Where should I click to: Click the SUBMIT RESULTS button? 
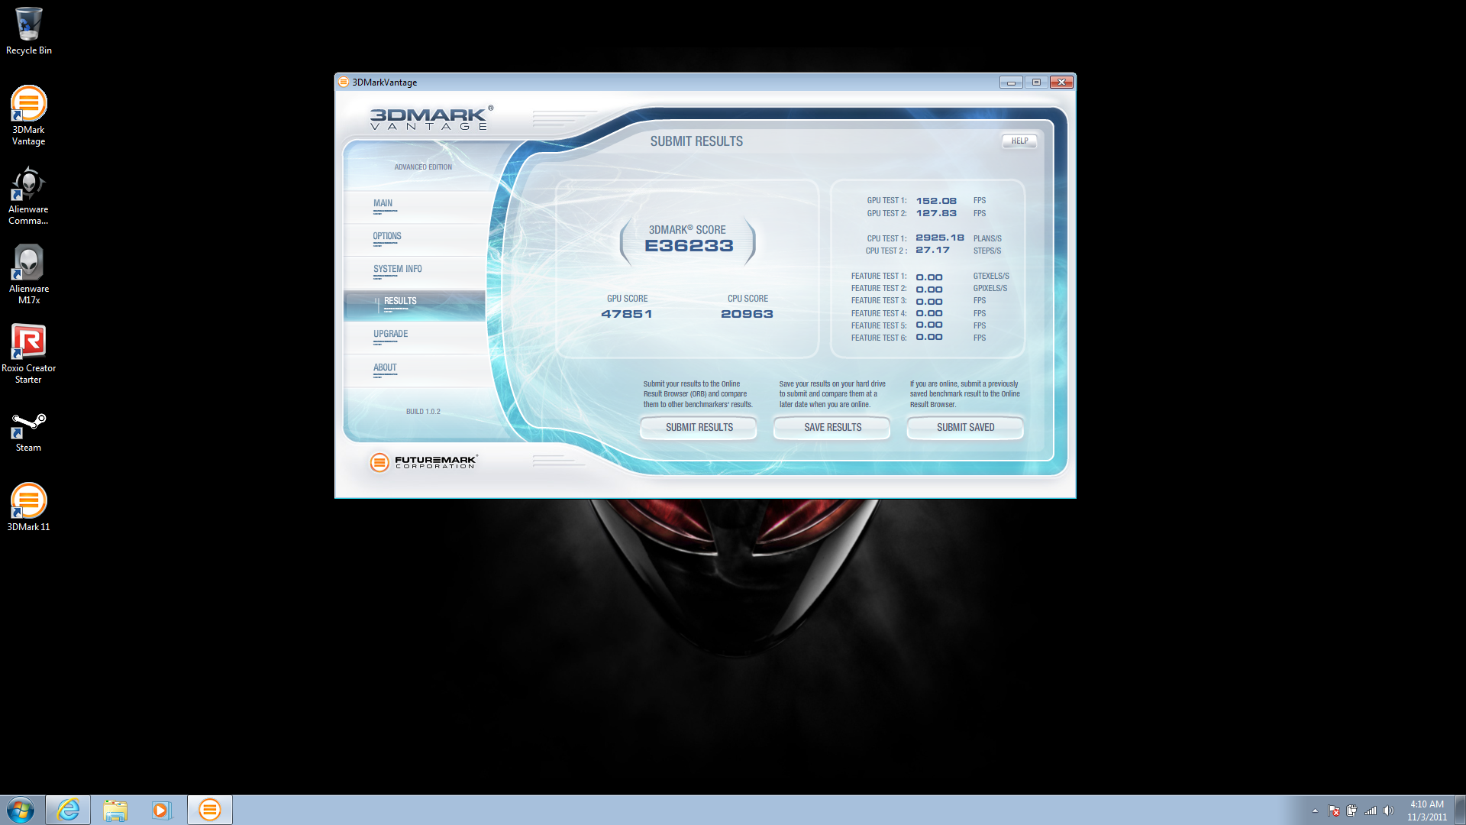[699, 428]
